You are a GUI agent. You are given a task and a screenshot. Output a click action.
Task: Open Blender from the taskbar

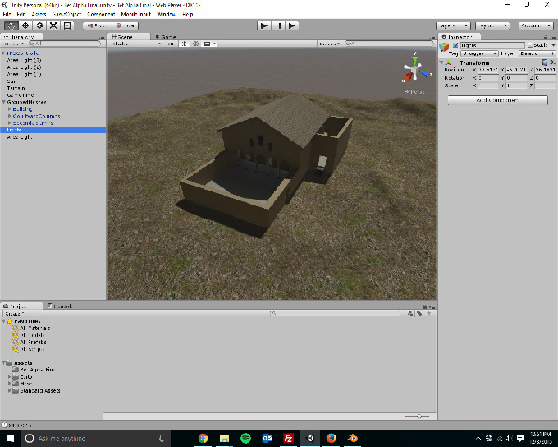[x=352, y=439]
